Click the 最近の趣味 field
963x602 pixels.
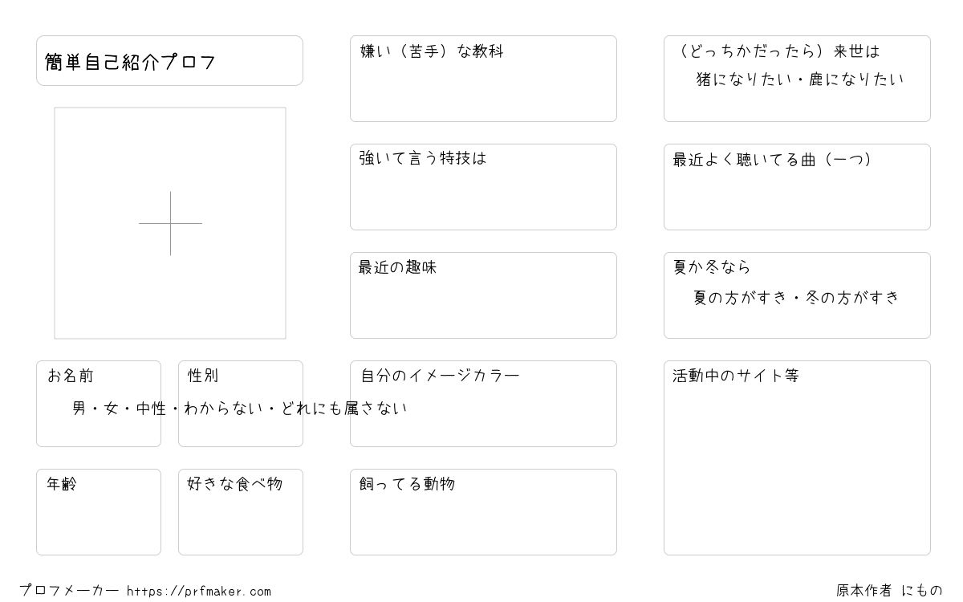click(x=483, y=295)
